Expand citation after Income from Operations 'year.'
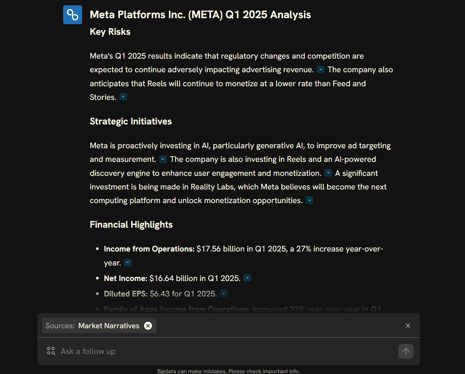 (x=128, y=263)
